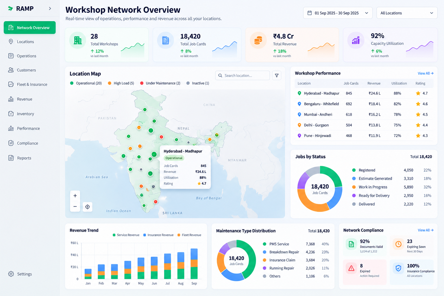The height and width of the screenshot is (296, 444).
Task: Click the Total Job Cards document icon
Action: coord(166,40)
